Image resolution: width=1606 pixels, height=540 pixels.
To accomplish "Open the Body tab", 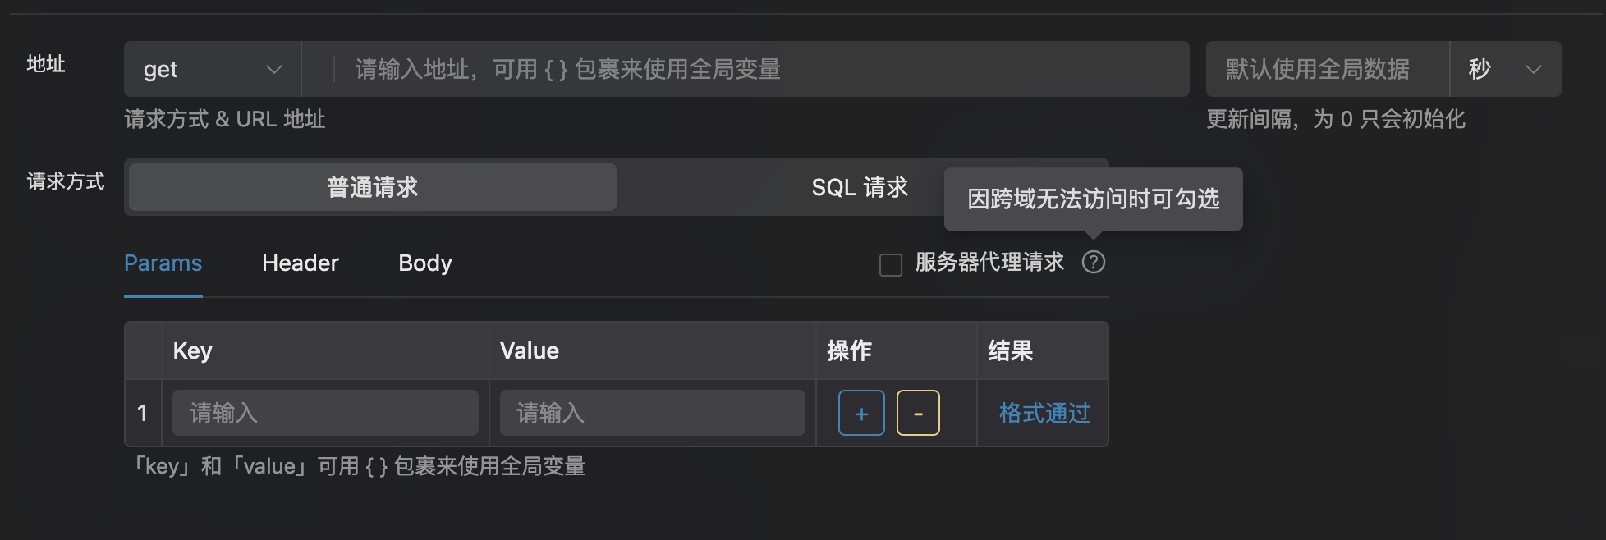I will coord(424,263).
